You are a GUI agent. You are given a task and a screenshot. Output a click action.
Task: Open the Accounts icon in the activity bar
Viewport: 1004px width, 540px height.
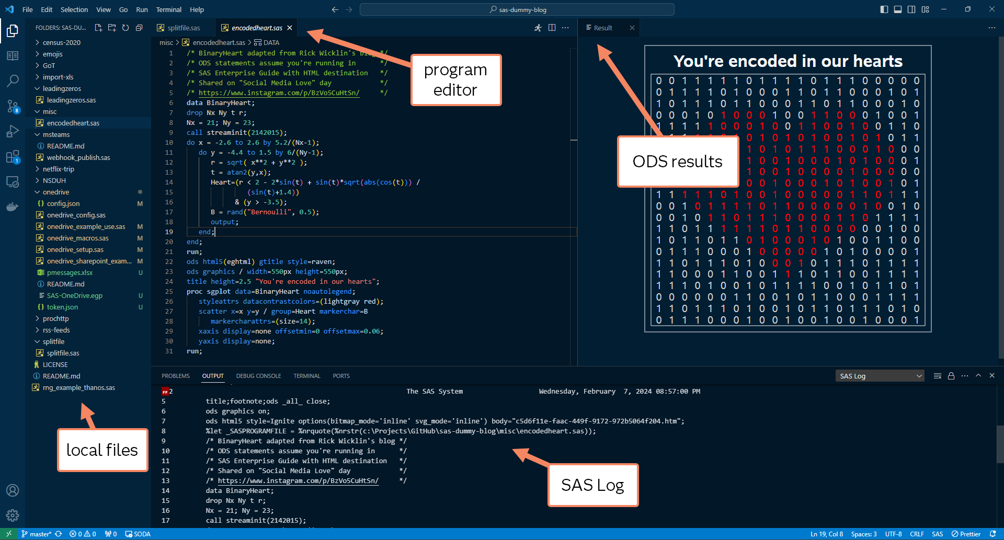tap(13, 490)
